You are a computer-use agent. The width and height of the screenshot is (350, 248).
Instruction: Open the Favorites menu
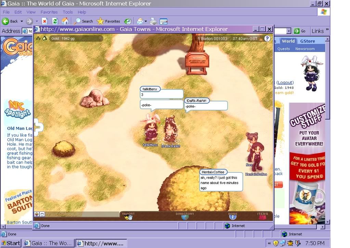tap(49, 12)
